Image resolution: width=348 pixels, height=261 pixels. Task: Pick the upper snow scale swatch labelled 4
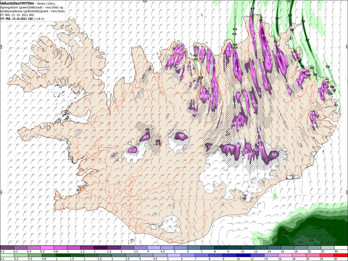(x=154, y=248)
